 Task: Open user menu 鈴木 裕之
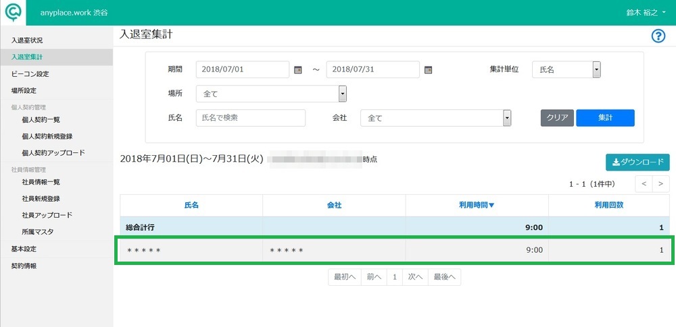646,13
